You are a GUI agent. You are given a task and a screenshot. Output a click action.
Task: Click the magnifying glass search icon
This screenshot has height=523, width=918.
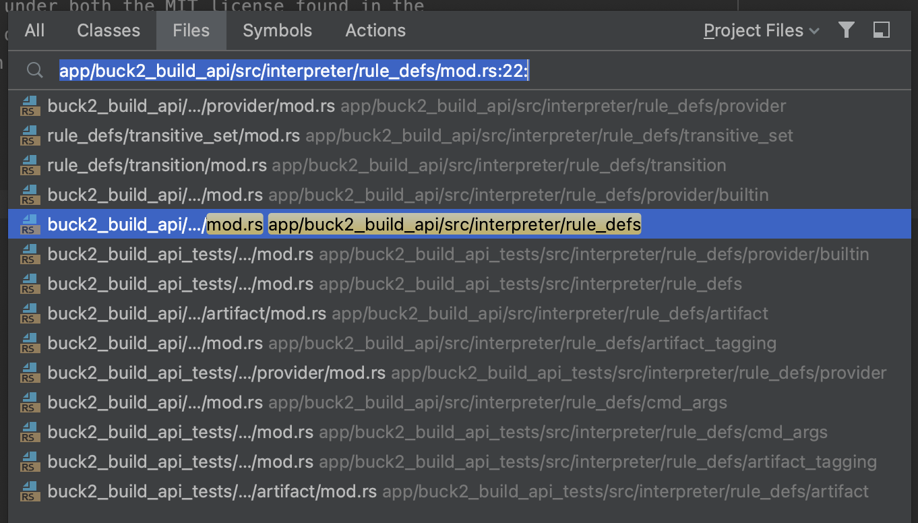pos(34,69)
